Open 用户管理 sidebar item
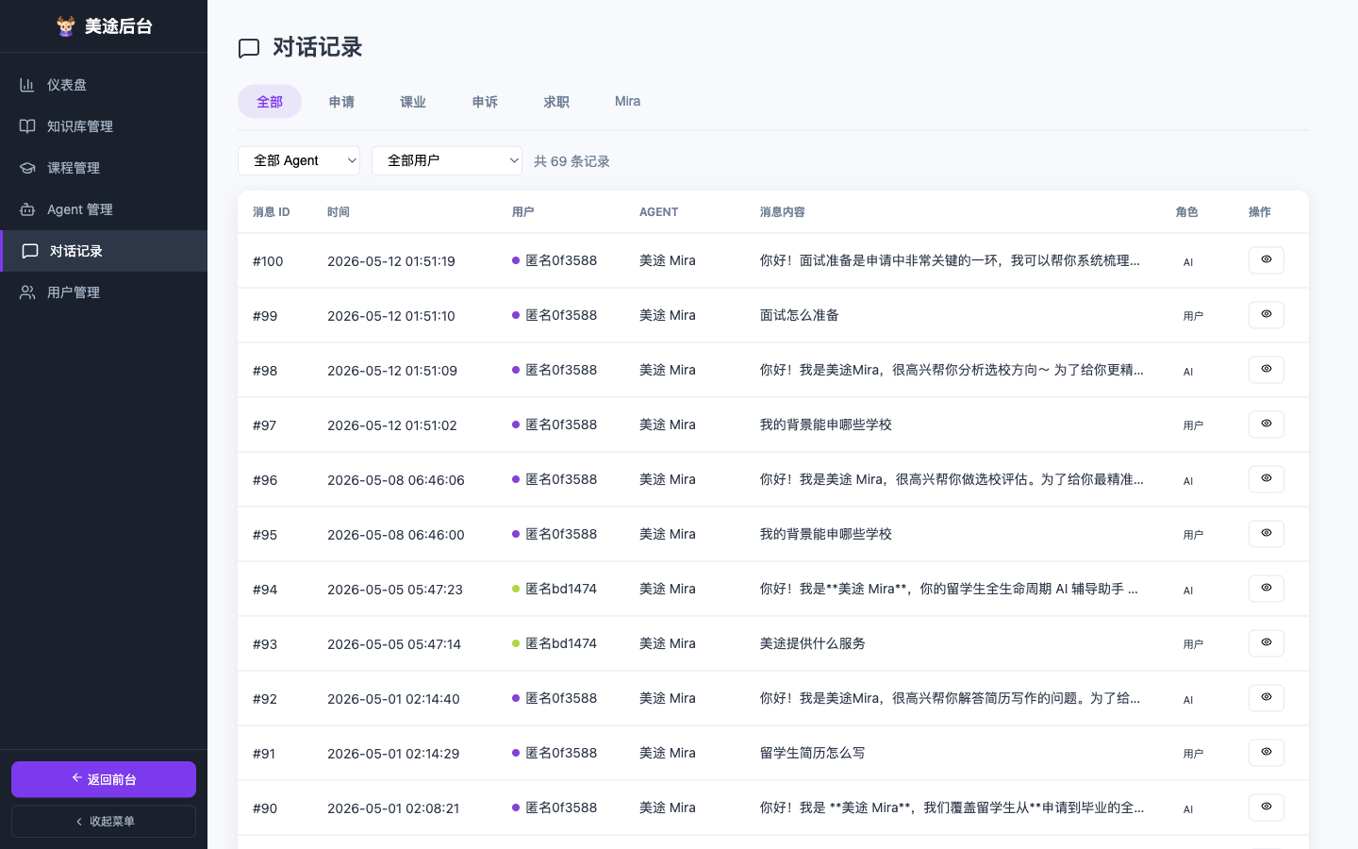 click(104, 292)
